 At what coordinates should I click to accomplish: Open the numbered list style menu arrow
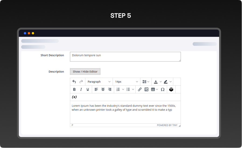pyautogui.click(x=123, y=89)
